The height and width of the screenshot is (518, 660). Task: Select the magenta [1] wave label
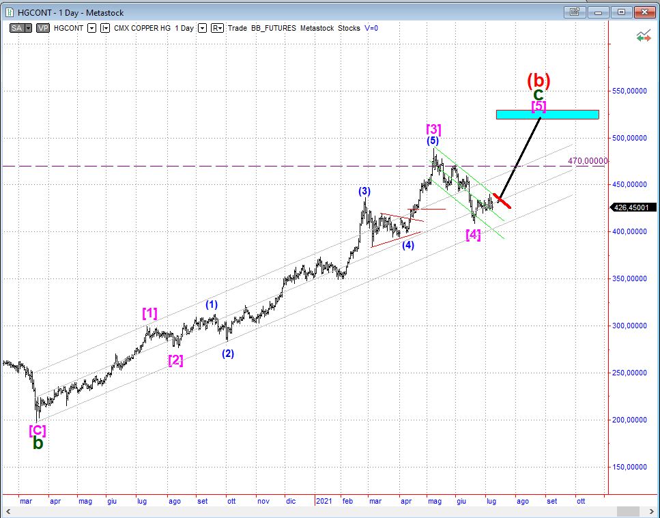pyautogui.click(x=150, y=313)
